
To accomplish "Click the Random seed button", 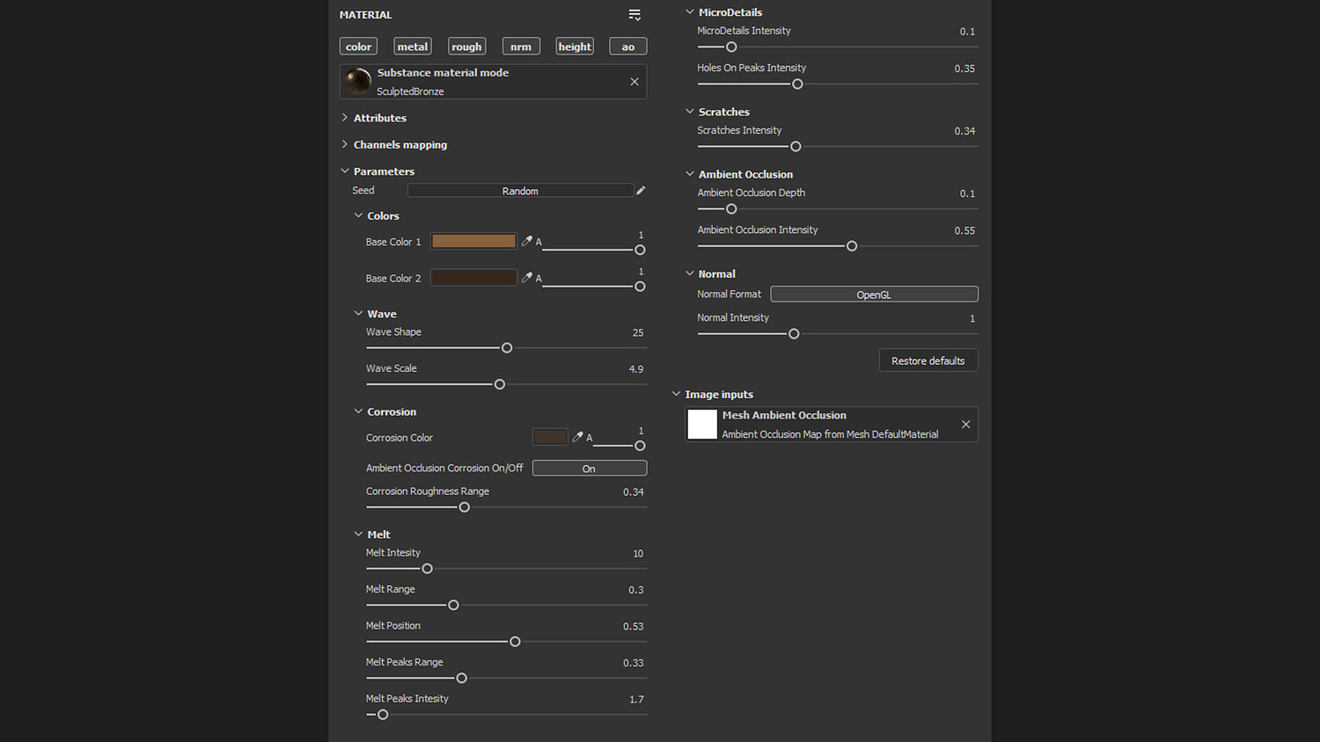I will (x=520, y=191).
